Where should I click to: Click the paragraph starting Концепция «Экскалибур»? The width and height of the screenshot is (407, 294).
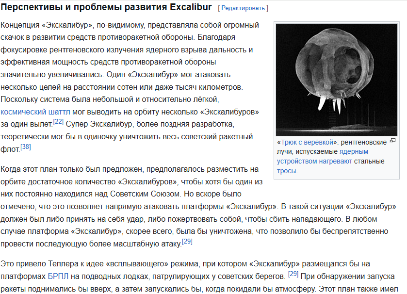130,87
